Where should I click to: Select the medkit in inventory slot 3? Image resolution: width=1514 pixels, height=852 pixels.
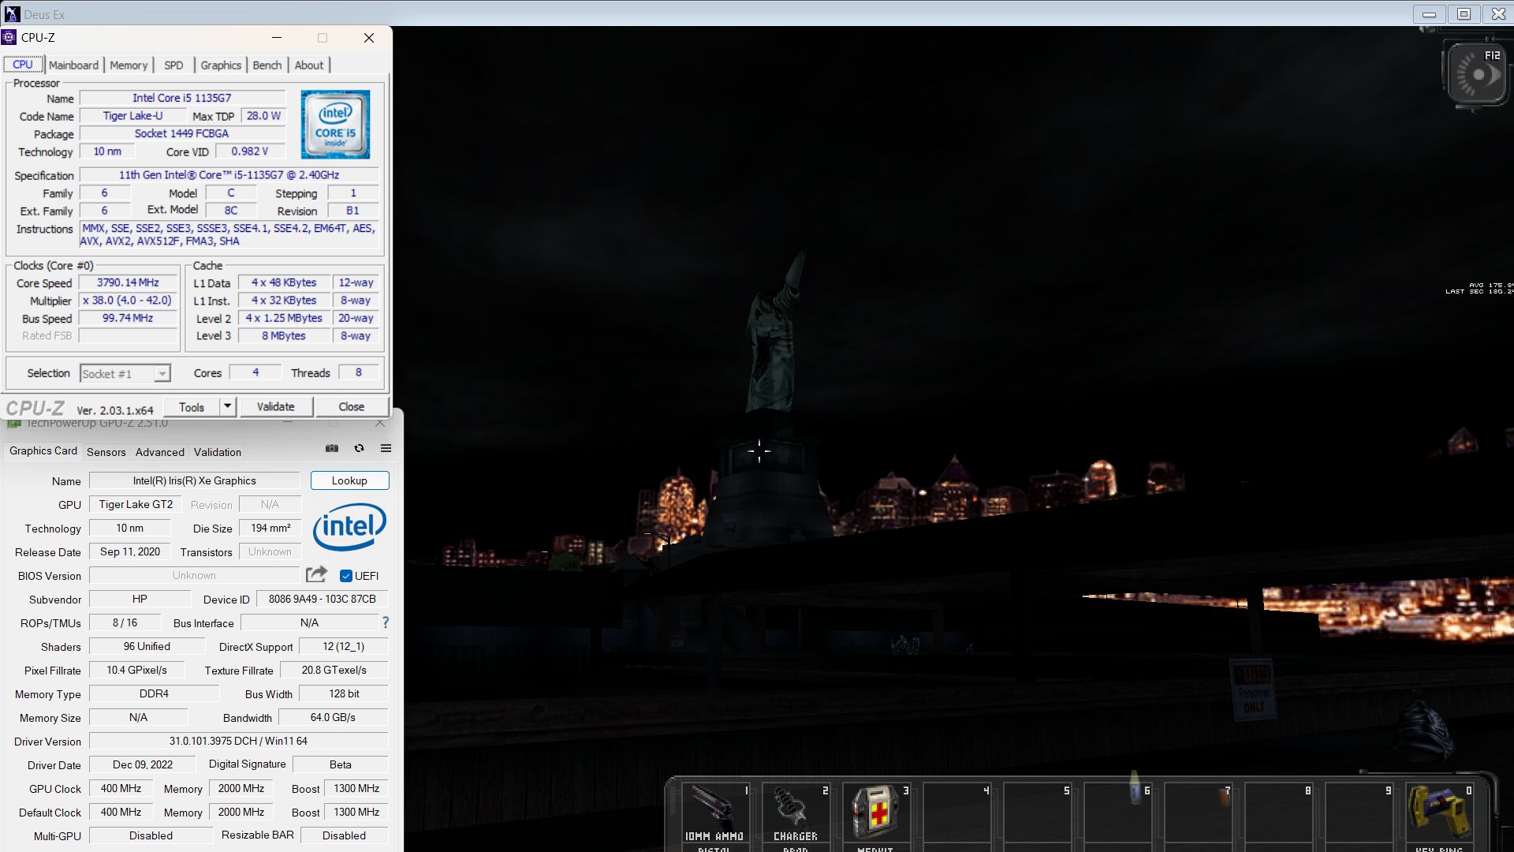click(x=877, y=816)
